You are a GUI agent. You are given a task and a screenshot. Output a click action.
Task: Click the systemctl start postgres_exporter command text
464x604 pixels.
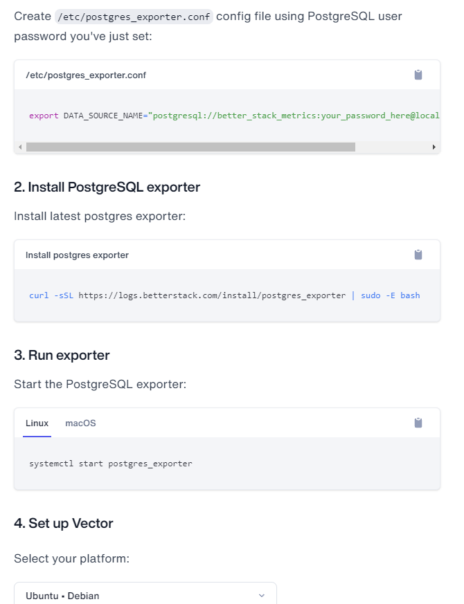(111, 464)
